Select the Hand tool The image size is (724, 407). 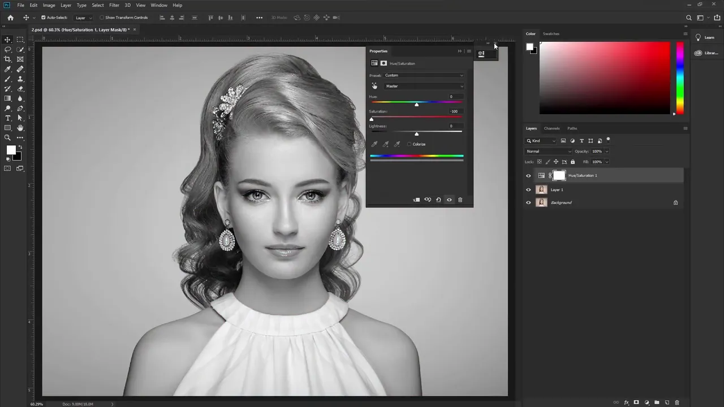tap(20, 128)
